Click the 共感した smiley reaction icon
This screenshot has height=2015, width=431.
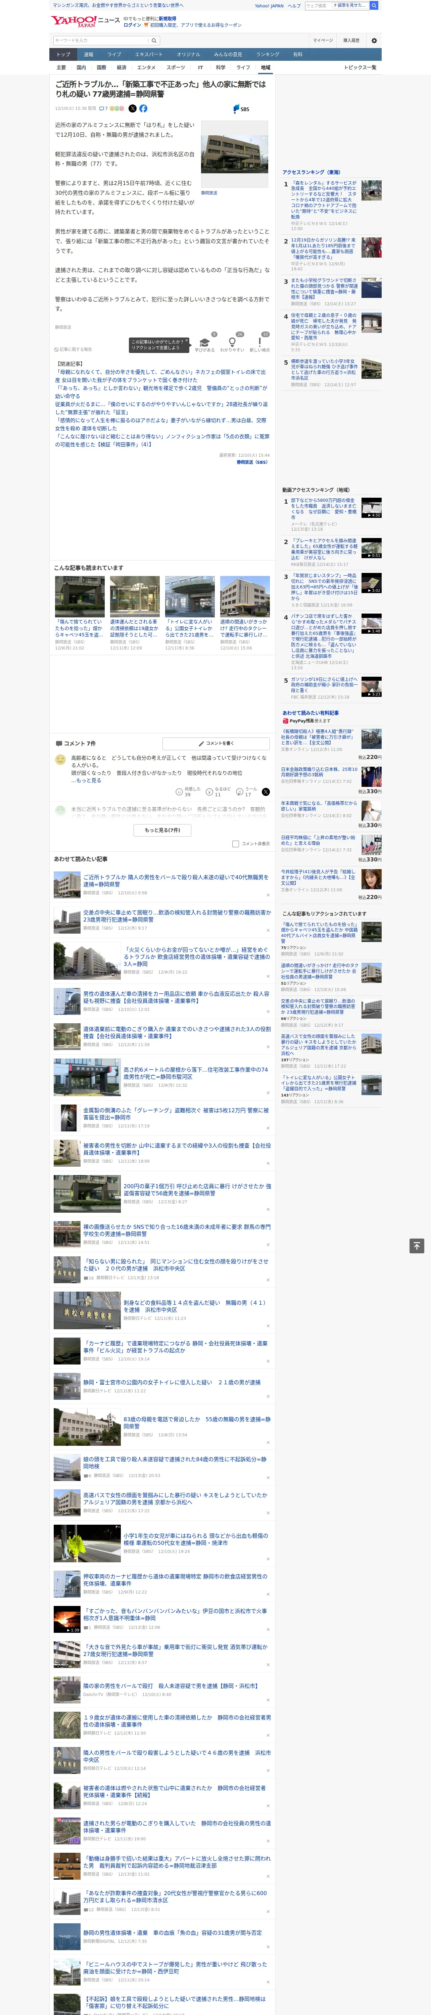coord(179,792)
